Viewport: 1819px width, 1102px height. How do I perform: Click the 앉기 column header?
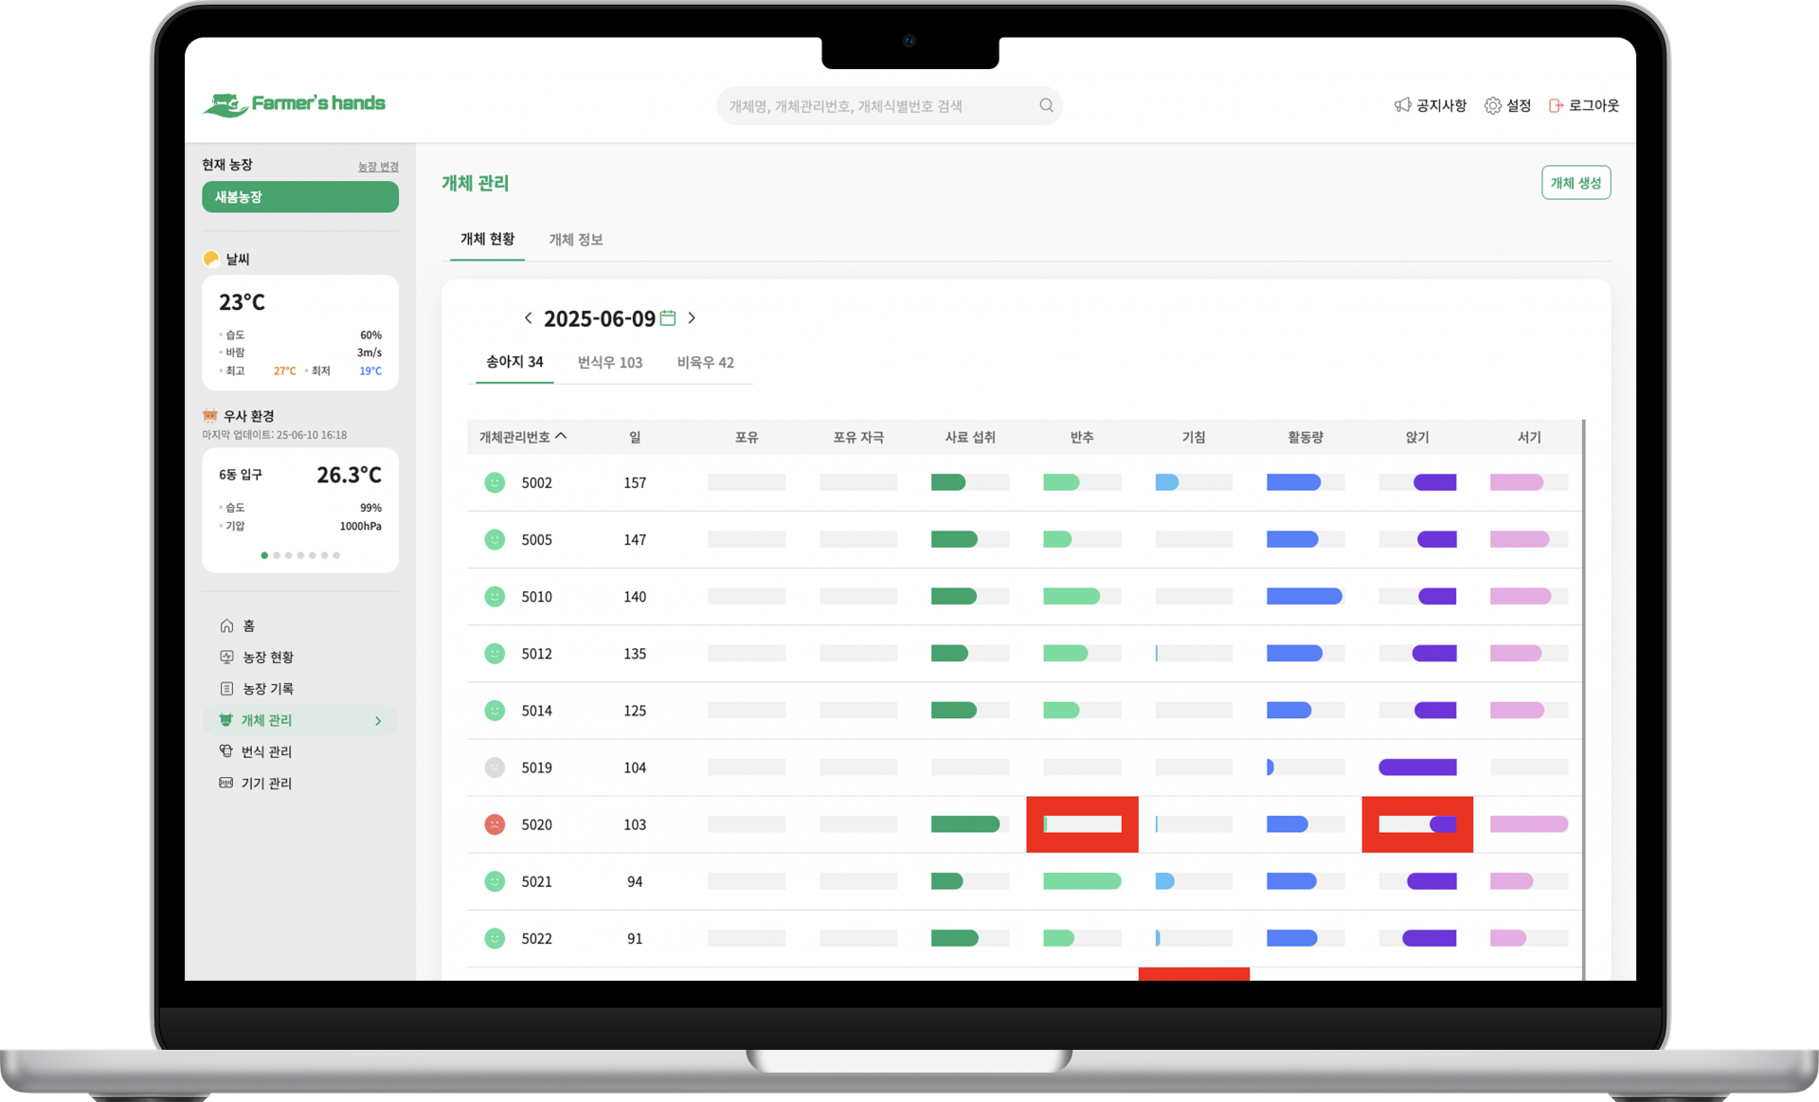coord(1417,437)
